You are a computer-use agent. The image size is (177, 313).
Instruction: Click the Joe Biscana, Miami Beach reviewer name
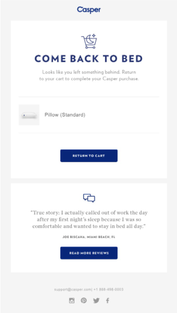coord(89,237)
